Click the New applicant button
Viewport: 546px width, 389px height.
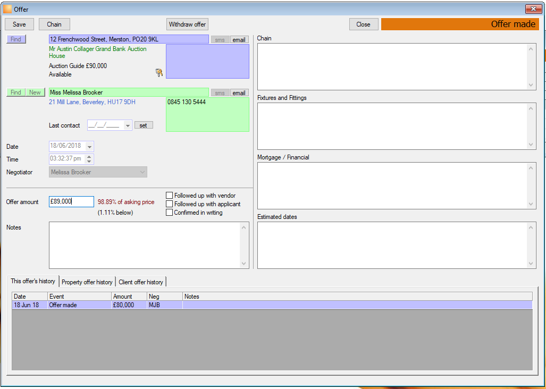[35, 92]
